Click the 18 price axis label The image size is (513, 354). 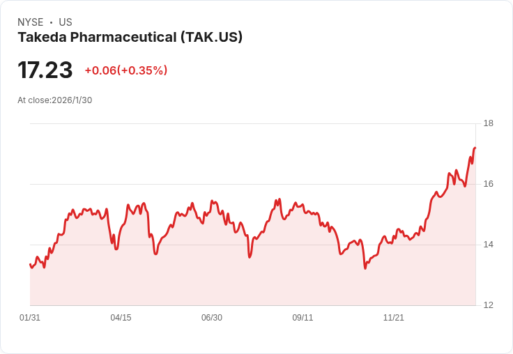coord(488,123)
